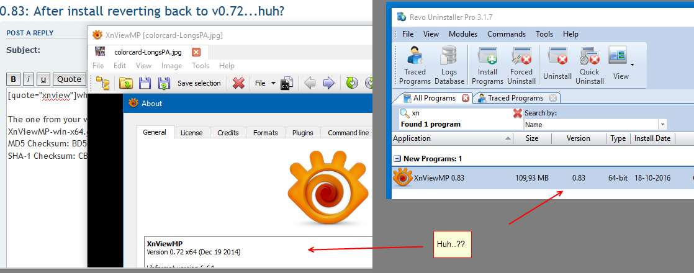Click the italic i button in forum editor
This screenshot has width=694, height=273.
pyautogui.click(x=29, y=79)
